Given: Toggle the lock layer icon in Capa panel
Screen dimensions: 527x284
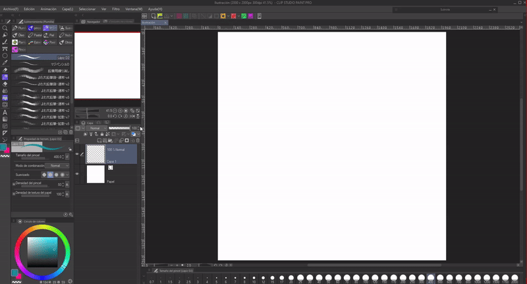Looking at the screenshot, I should [102, 134].
